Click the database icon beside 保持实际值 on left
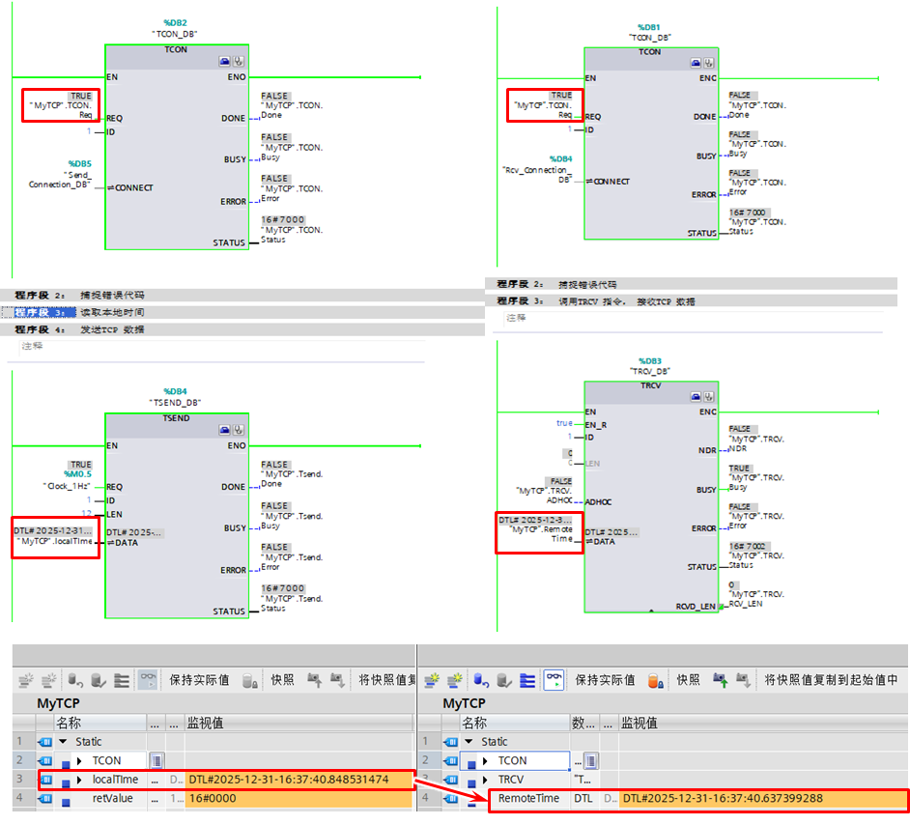Image resolution: width=910 pixels, height=825 pixels. tap(250, 680)
